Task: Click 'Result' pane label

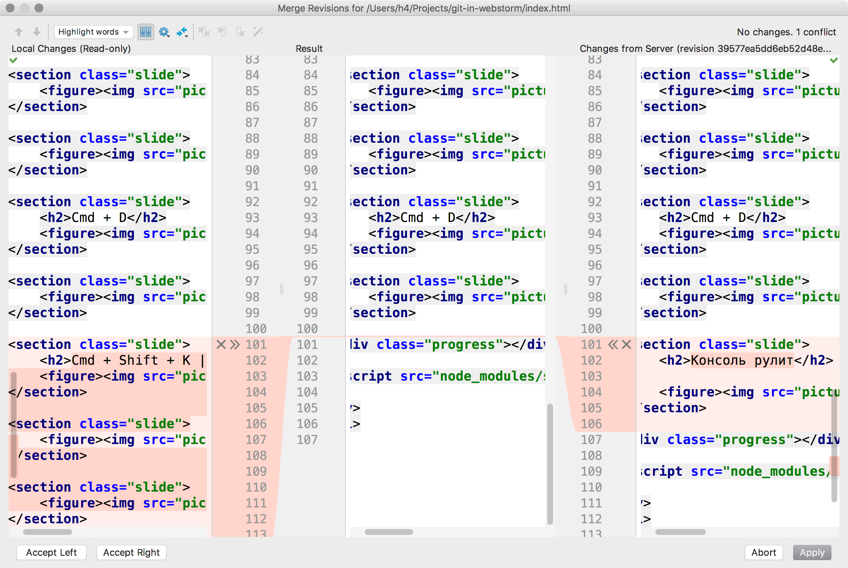Action: pos(309,49)
